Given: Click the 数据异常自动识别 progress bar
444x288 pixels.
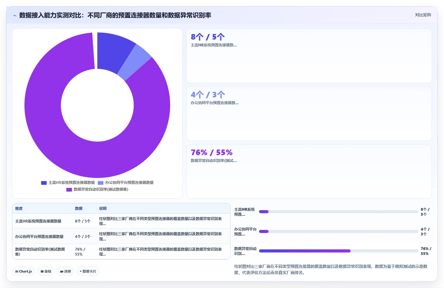Looking at the screenshot, I should click(x=338, y=251).
